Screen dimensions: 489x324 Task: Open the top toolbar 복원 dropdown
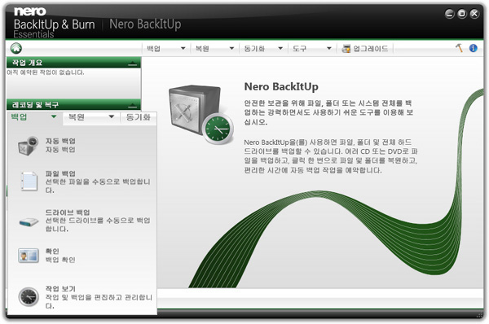point(214,49)
